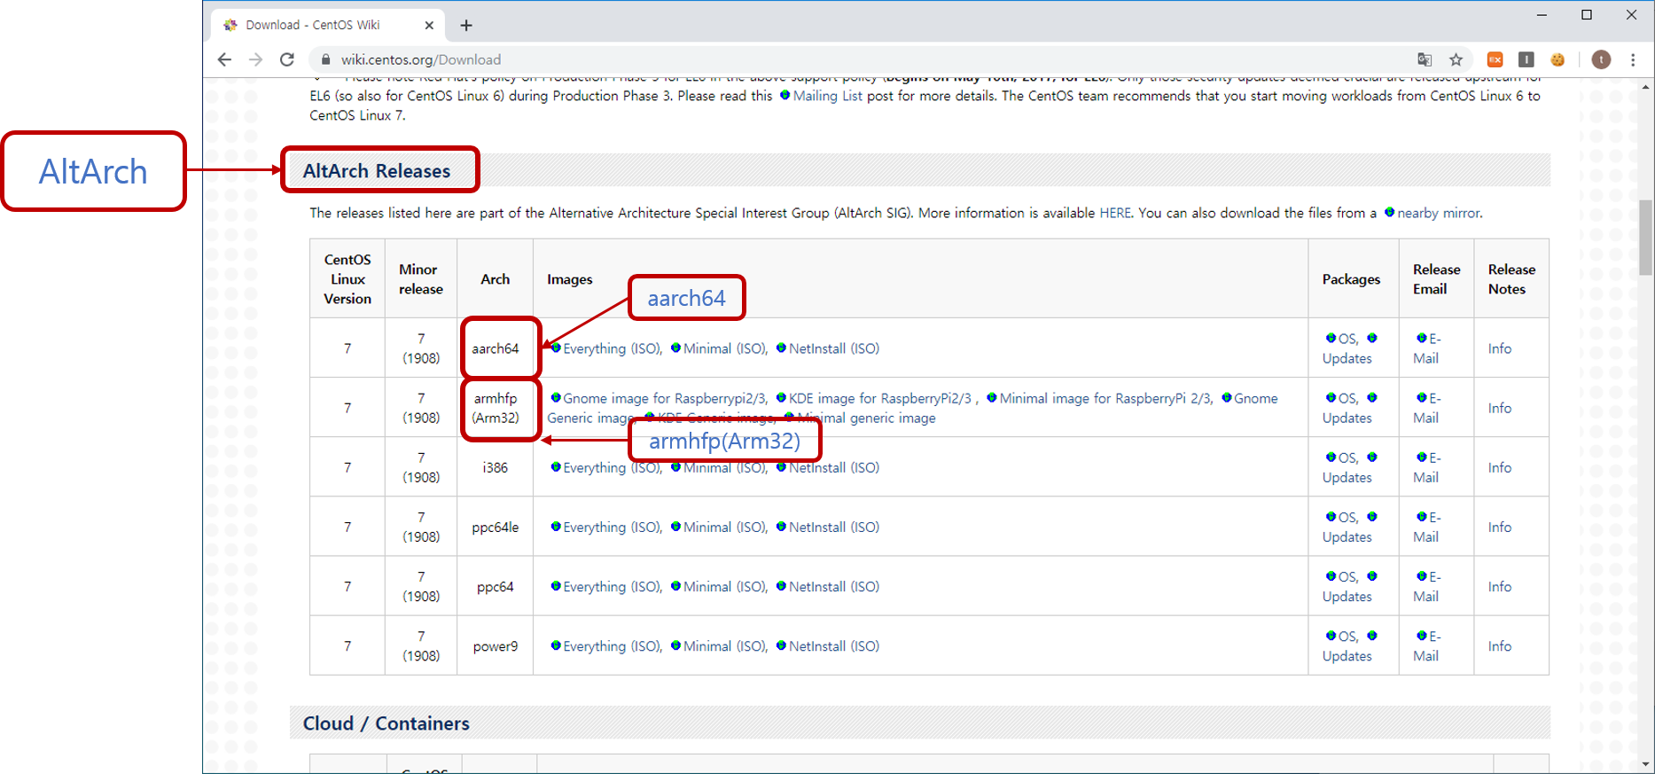Open the dark square extension icon

[1526, 59]
